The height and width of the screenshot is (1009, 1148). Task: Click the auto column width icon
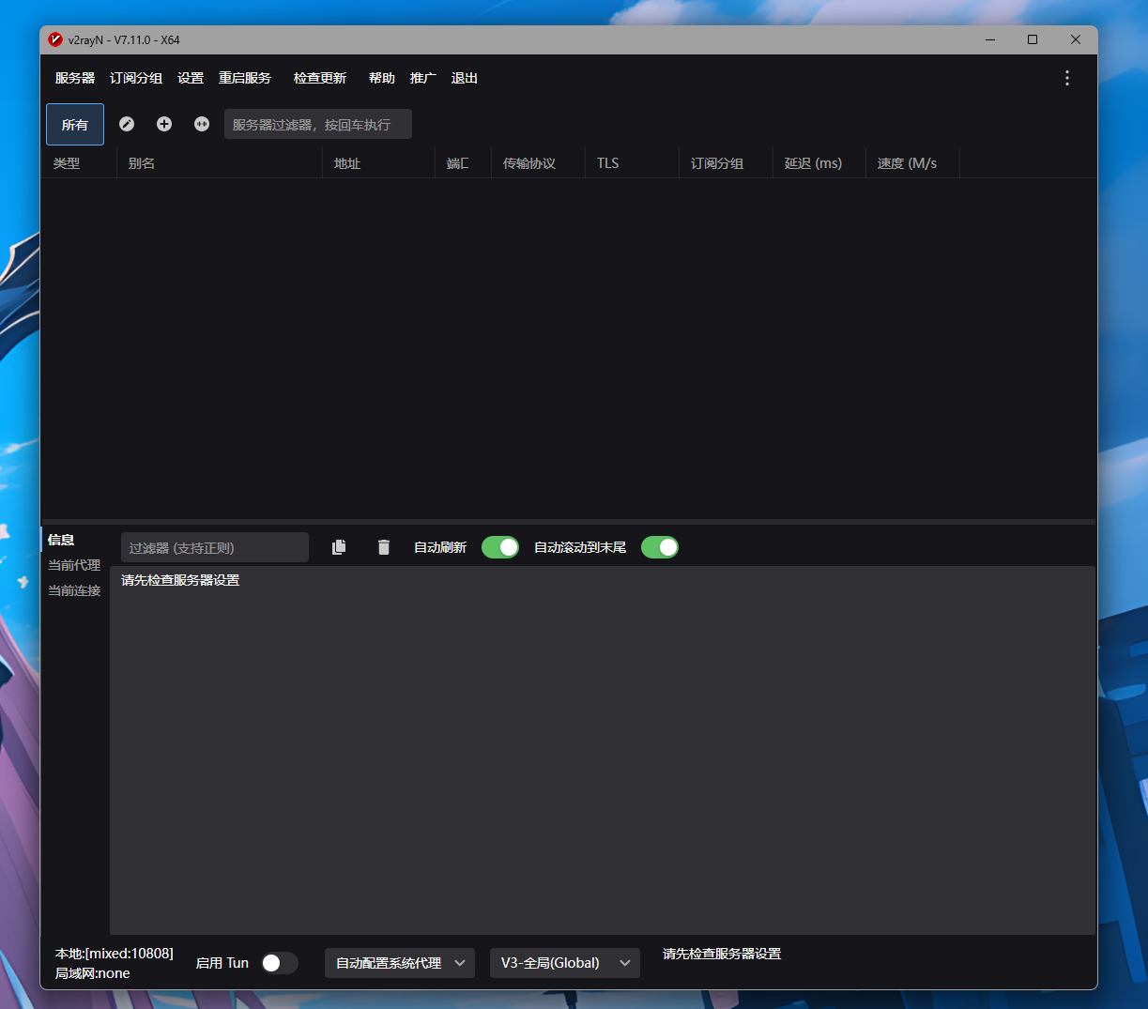[x=202, y=124]
